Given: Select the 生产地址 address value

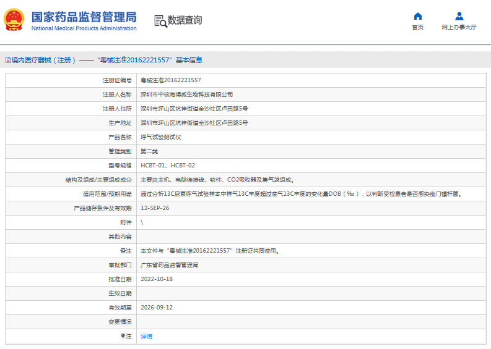Looking at the screenshot, I should click(194, 123).
